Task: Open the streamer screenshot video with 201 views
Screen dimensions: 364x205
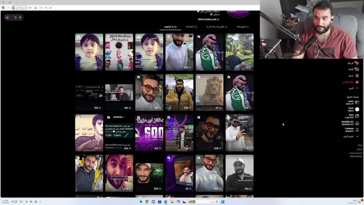Action: pos(119,93)
